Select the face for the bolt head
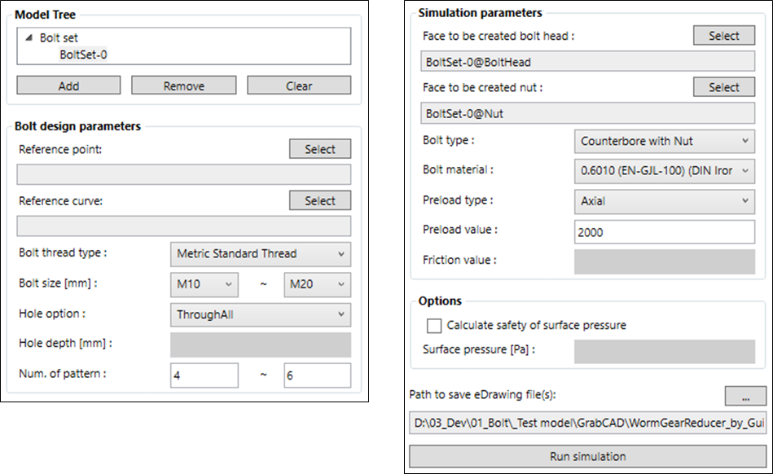This screenshot has height=474, width=773. [x=723, y=36]
